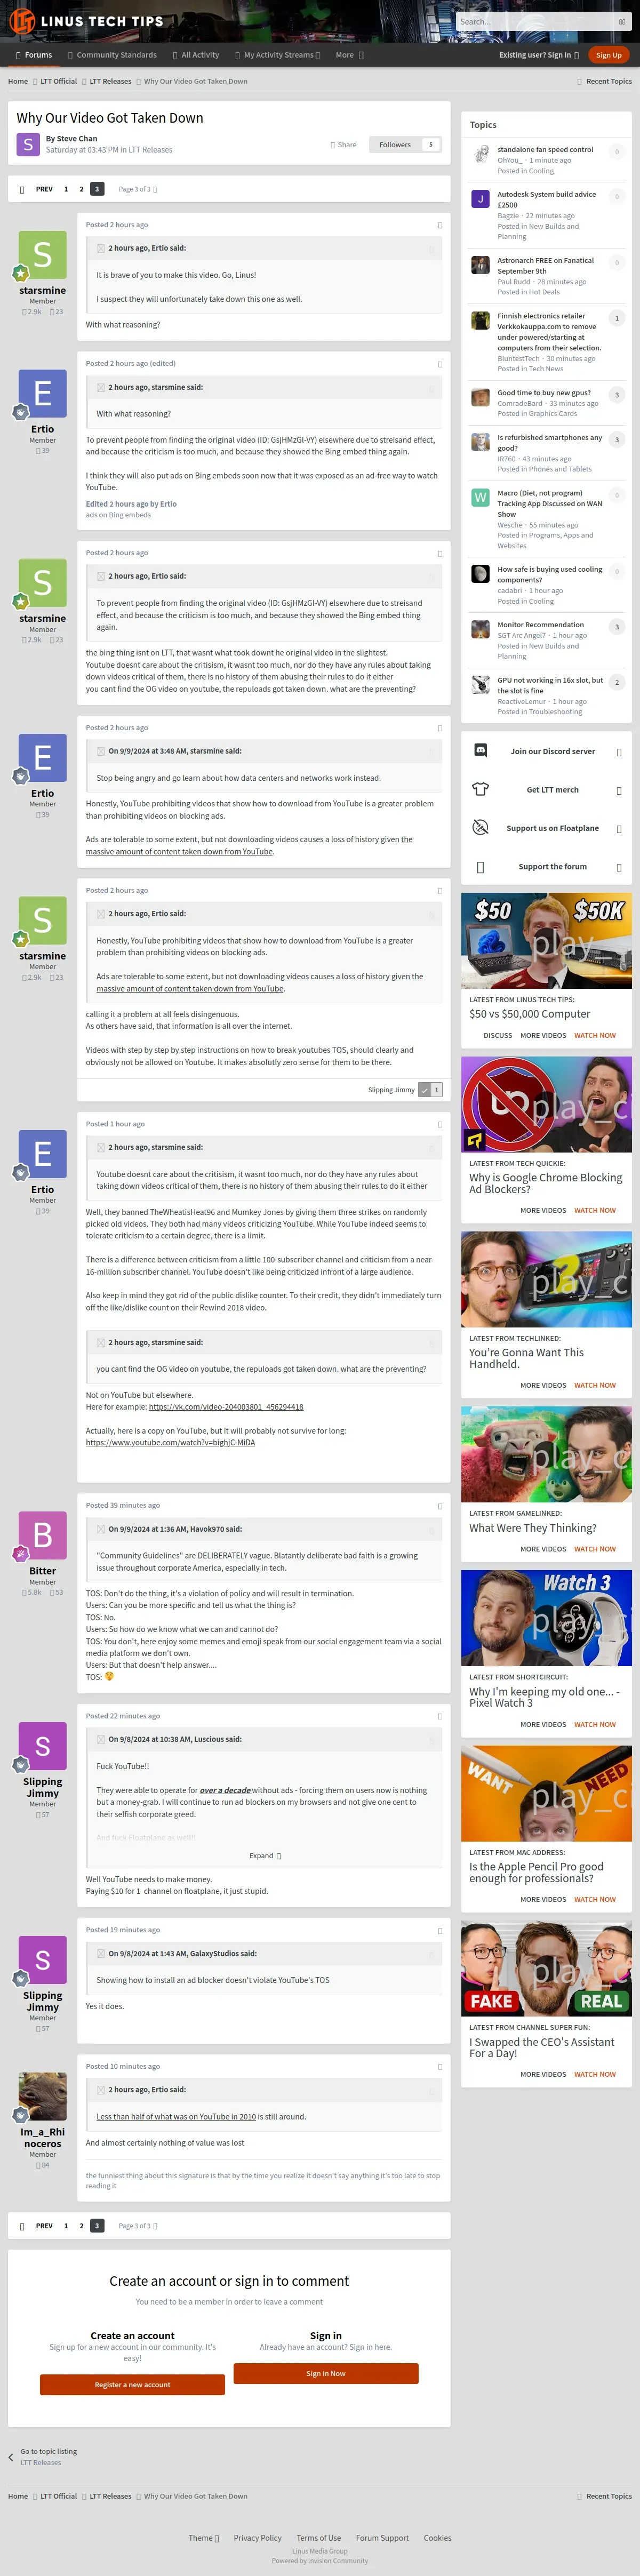Open the Existing user Sign In dropdown
Image resolution: width=640 pixels, height=2576 pixels.
pyautogui.click(x=540, y=55)
